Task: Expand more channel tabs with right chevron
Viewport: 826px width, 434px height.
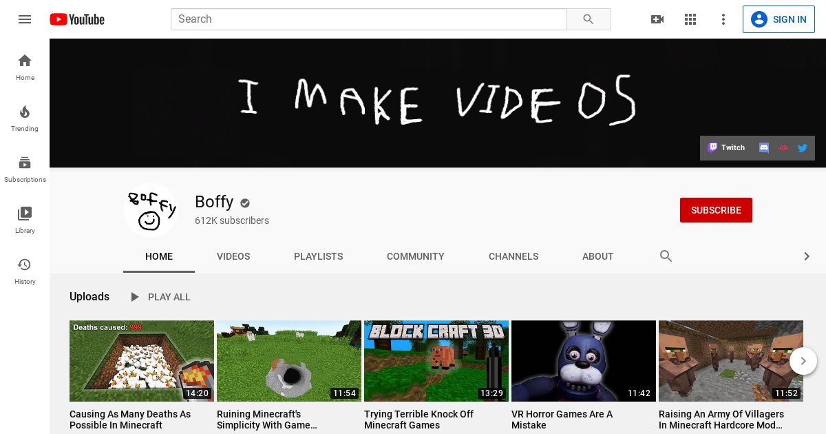Action: click(807, 256)
